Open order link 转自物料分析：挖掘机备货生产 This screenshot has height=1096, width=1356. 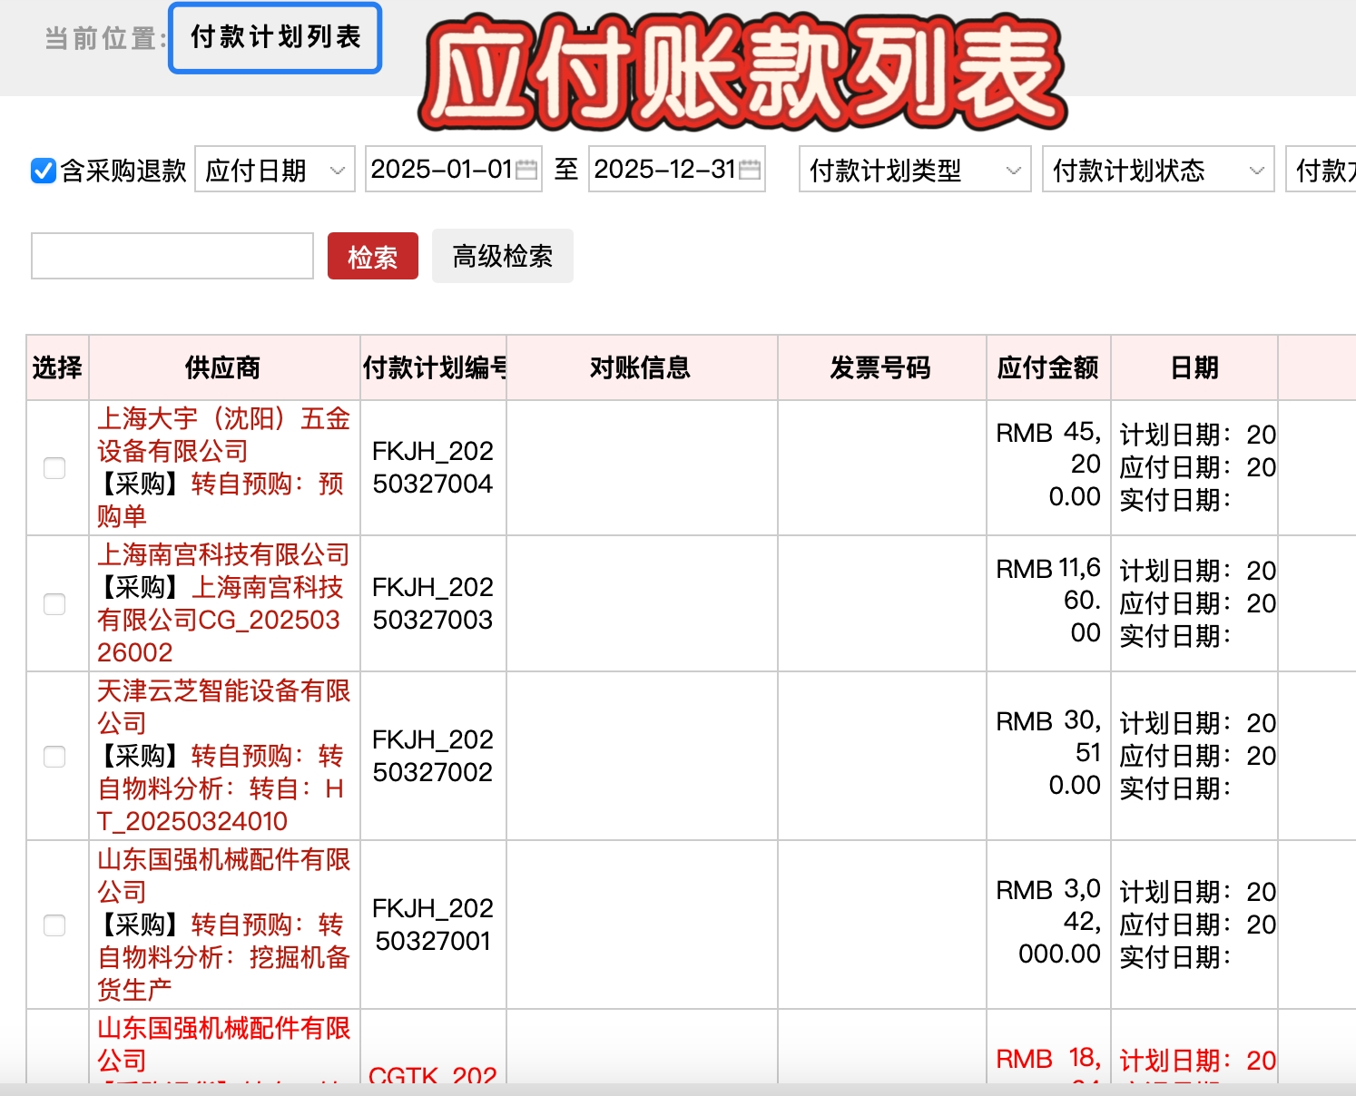coord(223,957)
